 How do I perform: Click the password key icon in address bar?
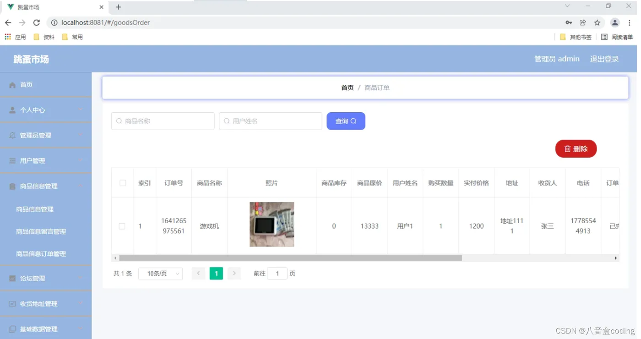point(569,22)
